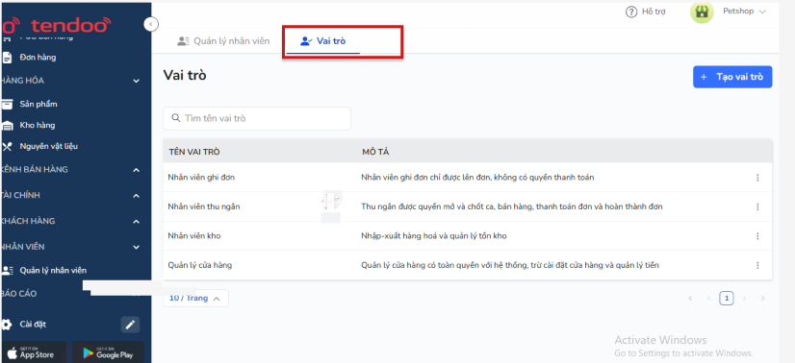Open the options menu for Nhân viên kho

click(x=758, y=236)
